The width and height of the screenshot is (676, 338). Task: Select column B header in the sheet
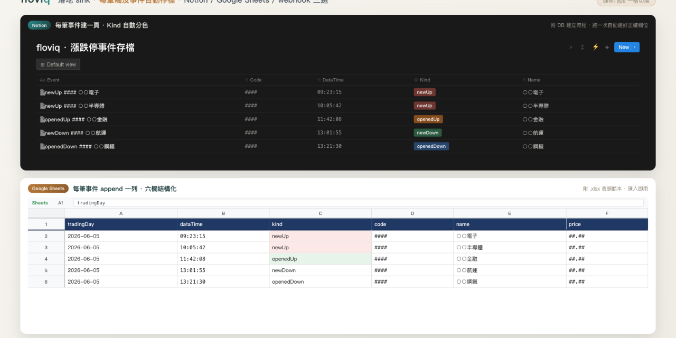pyautogui.click(x=223, y=213)
